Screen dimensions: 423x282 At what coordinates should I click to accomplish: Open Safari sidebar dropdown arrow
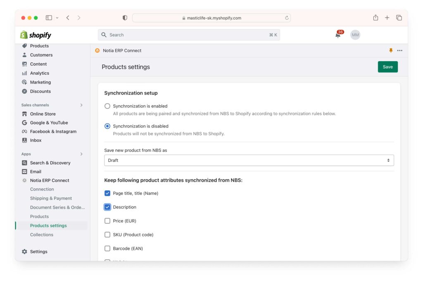click(x=57, y=18)
